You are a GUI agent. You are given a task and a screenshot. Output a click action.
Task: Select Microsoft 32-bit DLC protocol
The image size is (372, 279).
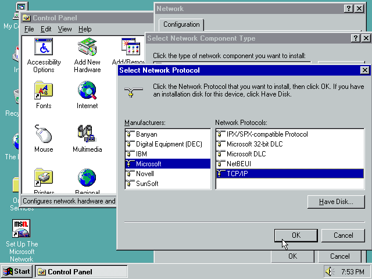[289, 144]
